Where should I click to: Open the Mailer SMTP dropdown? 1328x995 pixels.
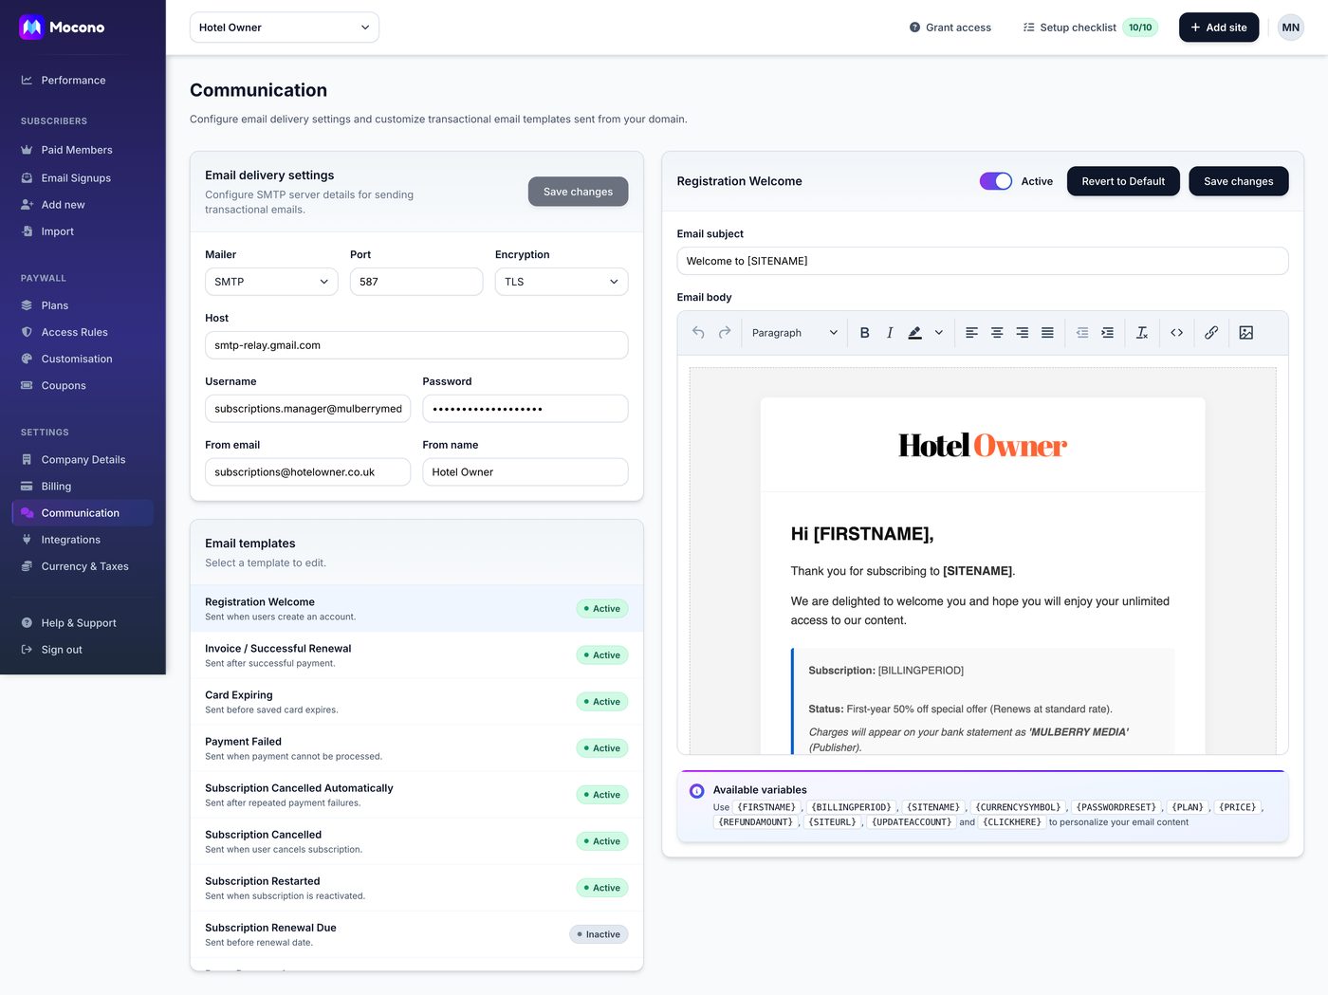click(x=271, y=282)
